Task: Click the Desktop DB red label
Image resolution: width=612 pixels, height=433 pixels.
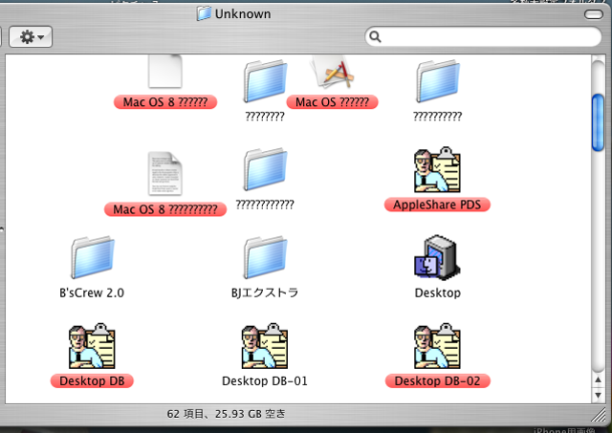Action: click(x=92, y=381)
